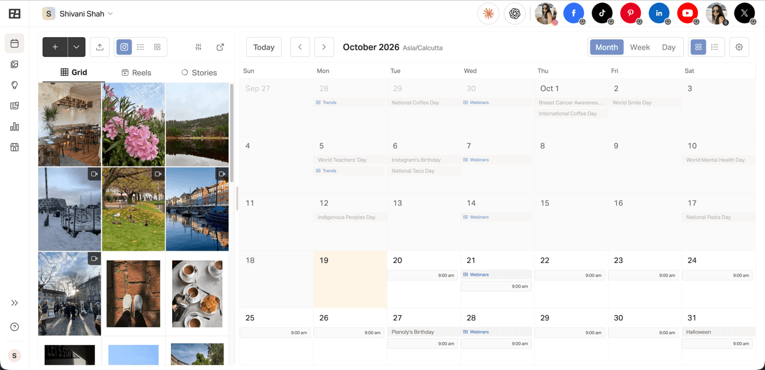The width and height of the screenshot is (765, 370).
Task: Select the Pinterest account icon
Action: click(631, 13)
